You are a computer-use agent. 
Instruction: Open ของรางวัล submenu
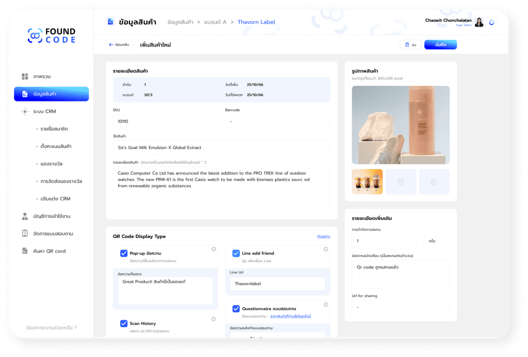coord(51,164)
